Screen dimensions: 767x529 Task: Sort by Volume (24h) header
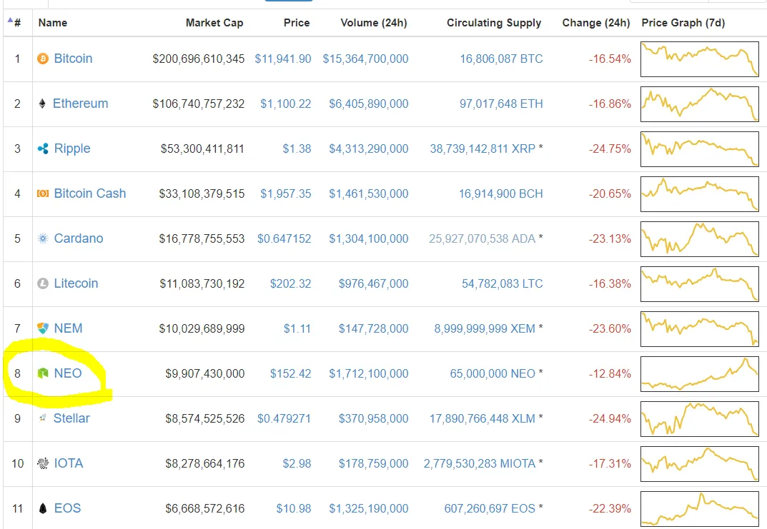click(374, 23)
